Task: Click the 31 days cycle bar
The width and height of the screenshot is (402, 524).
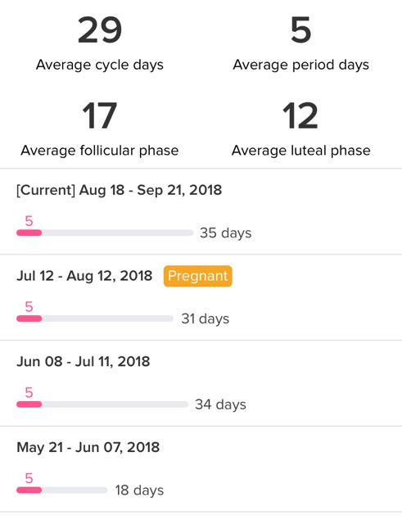Action: [x=95, y=318]
